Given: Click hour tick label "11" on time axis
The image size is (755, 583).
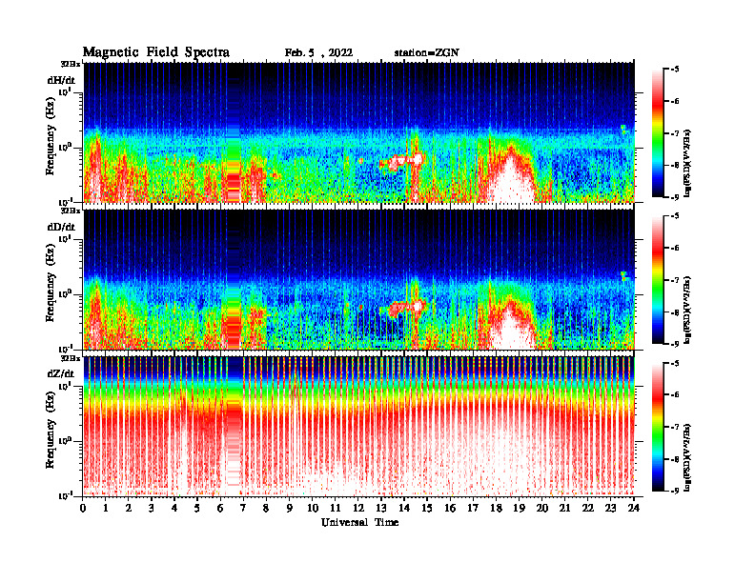Looking at the screenshot, I should 336,509.
